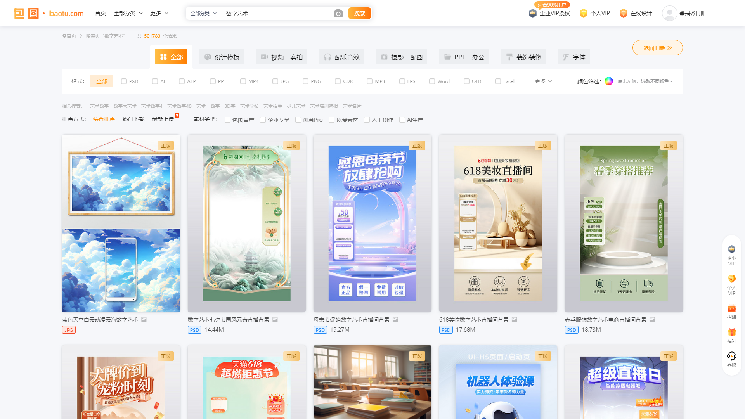Image resolution: width=745 pixels, height=419 pixels.
Task: Click the ibaotu logo icon
Action: pos(26,13)
